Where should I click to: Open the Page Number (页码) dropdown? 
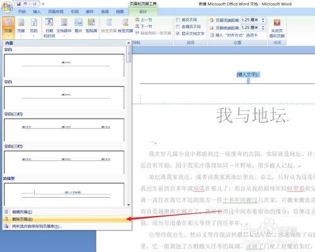[x=33, y=27]
